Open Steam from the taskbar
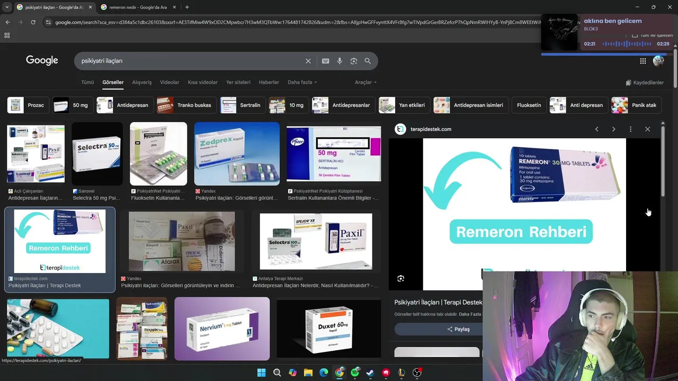 click(370, 373)
